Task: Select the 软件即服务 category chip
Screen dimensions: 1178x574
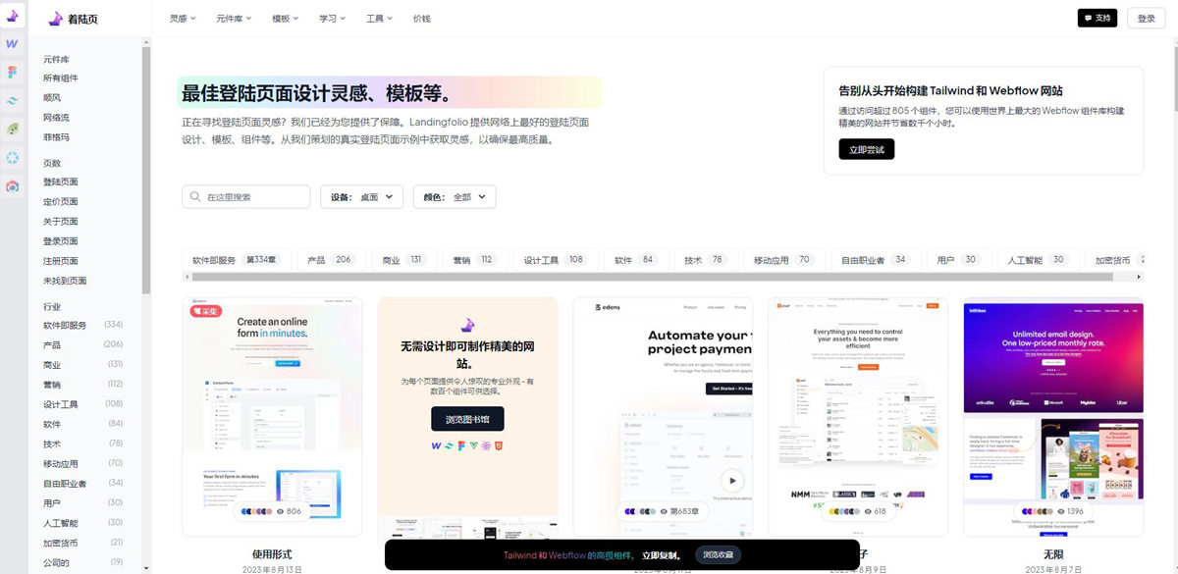Action: [x=235, y=260]
